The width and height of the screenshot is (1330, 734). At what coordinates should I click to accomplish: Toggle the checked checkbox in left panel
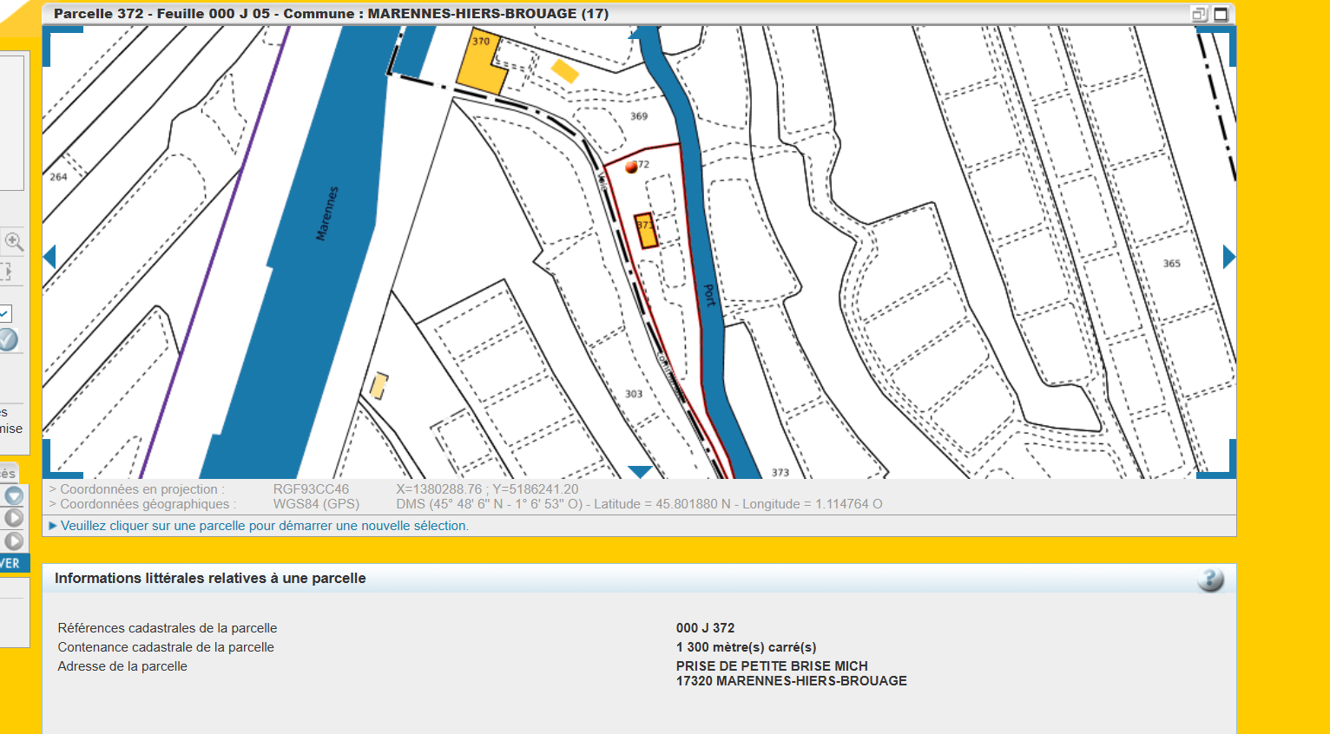tap(5, 313)
